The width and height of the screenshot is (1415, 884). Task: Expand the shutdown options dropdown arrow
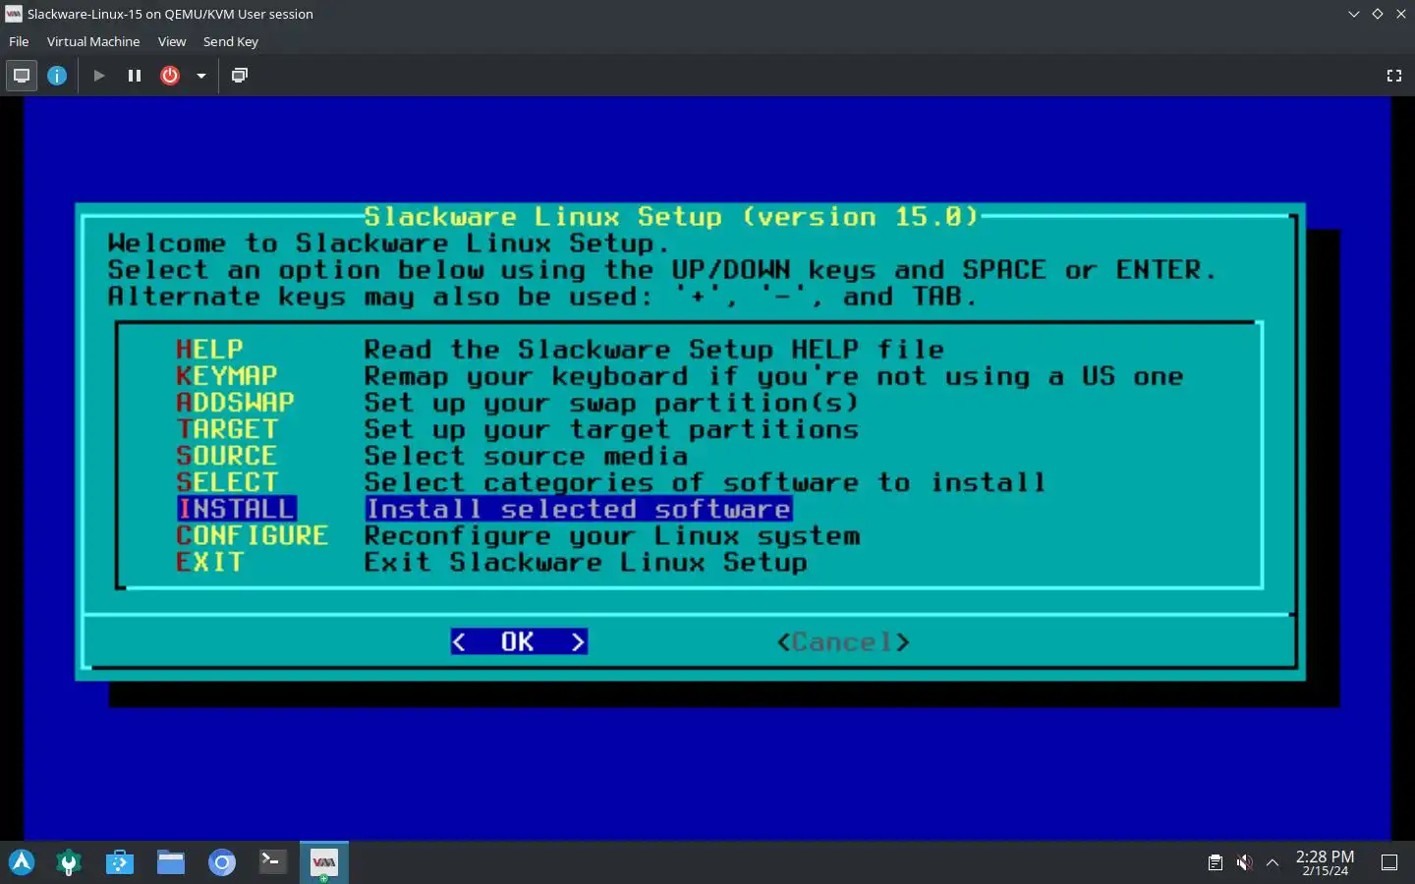(x=201, y=76)
